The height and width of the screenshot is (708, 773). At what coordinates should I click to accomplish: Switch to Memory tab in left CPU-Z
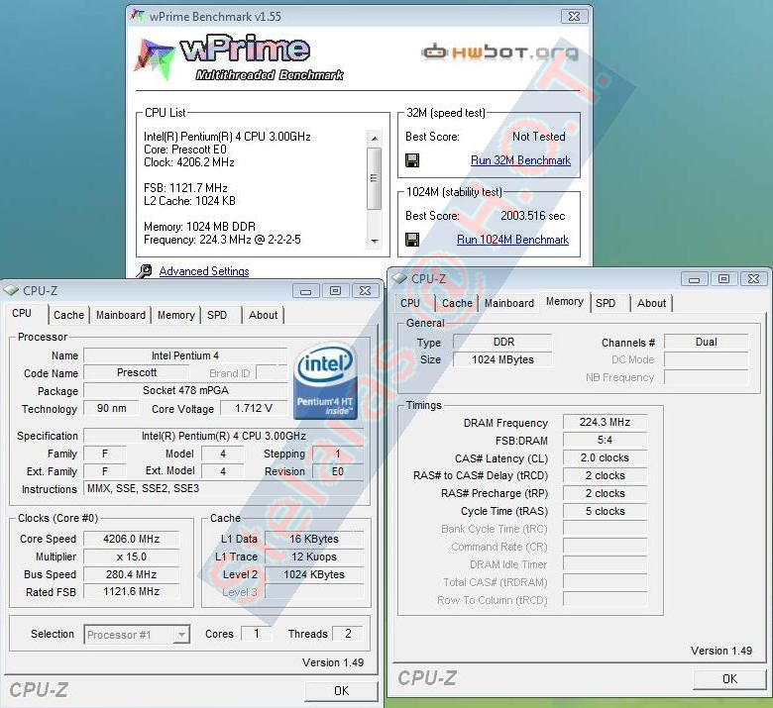click(176, 315)
